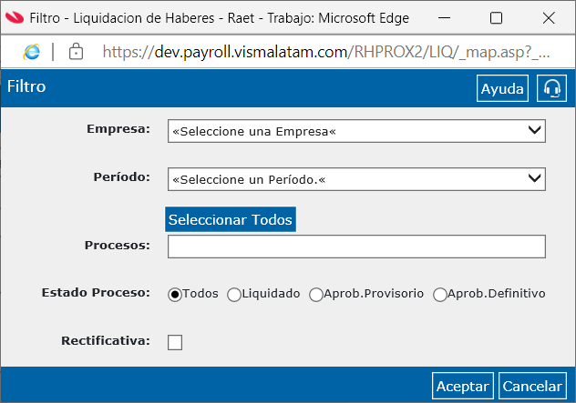The width and height of the screenshot is (576, 403).
Task: Click the Cancelar button
Action: pyautogui.click(x=532, y=386)
